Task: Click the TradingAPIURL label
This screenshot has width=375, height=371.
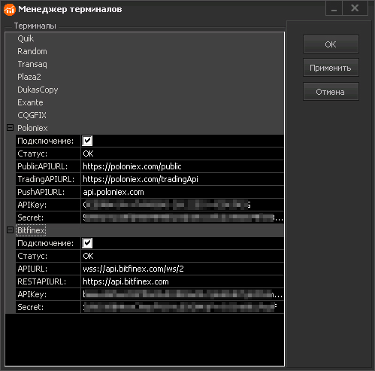Action: pos(46,179)
